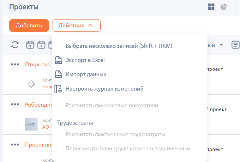
Task: Open the Наш contractor link
Action: coord(47,87)
